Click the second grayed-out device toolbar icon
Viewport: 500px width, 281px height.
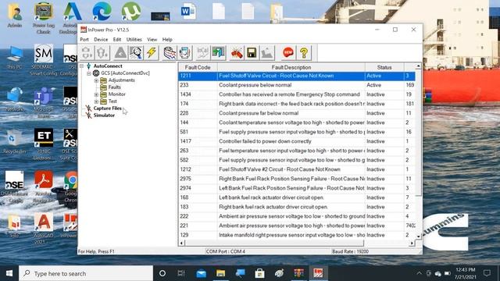pyautogui.click(x=102, y=52)
